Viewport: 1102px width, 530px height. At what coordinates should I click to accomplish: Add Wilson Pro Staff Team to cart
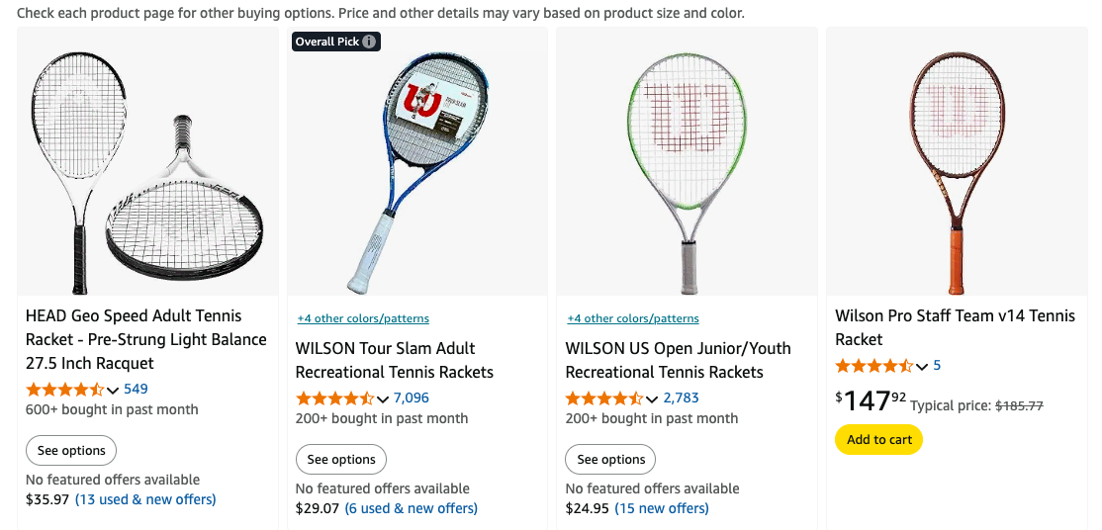[x=878, y=440]
